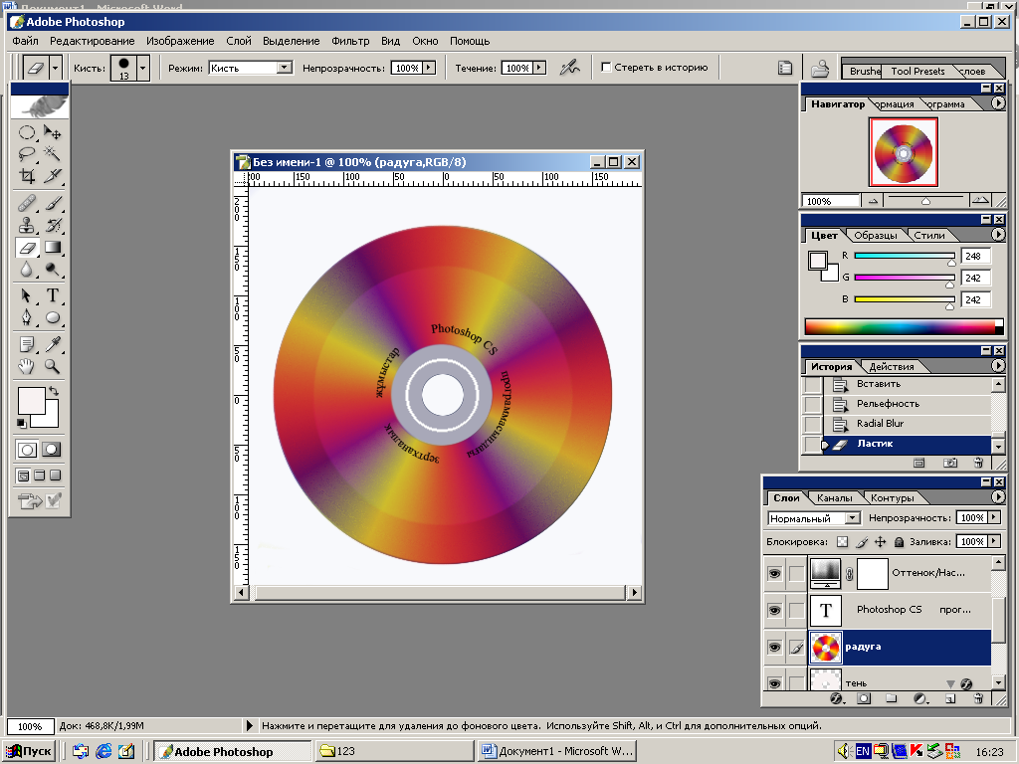Select the Notes tool
The image size is (1019, 764).
tap(27, 344)
